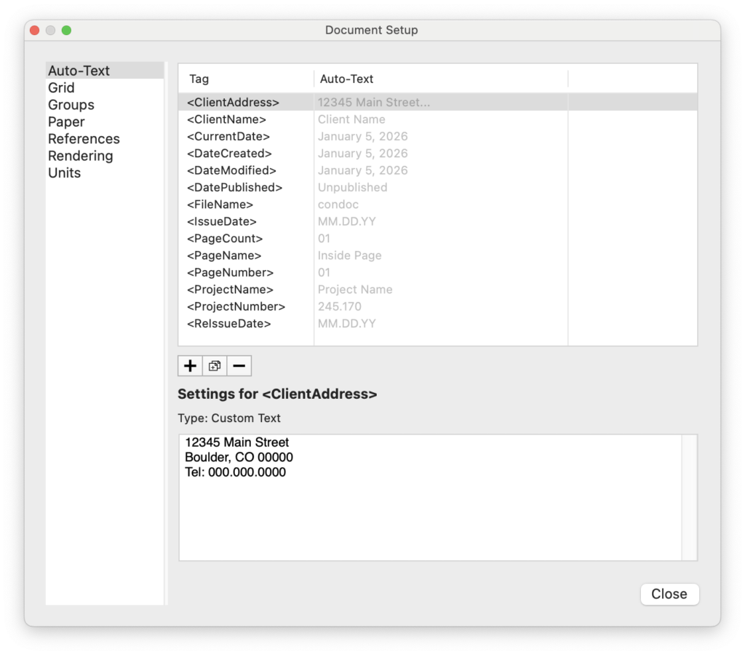The width and height of the screenshot is (745, 655).
Task: Select the <PageNumber> tag
Action: point(230,273)
